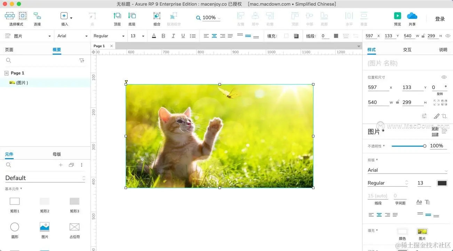
Task: Switch to the 母版 masters tab
Action: click(57, 154)
